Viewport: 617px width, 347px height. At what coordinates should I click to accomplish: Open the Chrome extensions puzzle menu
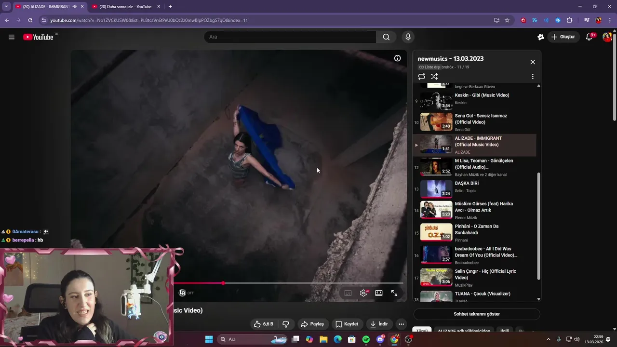point(569,20)
